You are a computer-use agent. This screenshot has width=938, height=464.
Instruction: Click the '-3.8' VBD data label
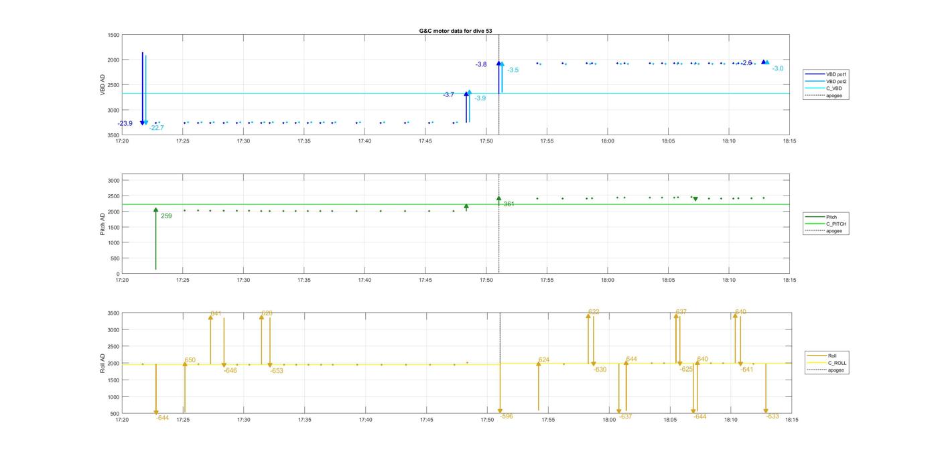(x=481, y=64)
